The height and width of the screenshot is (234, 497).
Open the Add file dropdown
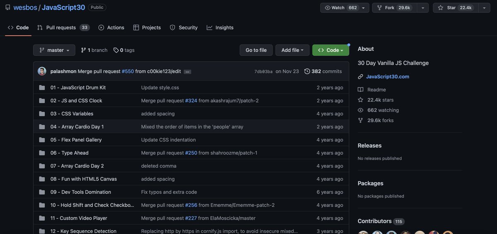pos(292,50)
